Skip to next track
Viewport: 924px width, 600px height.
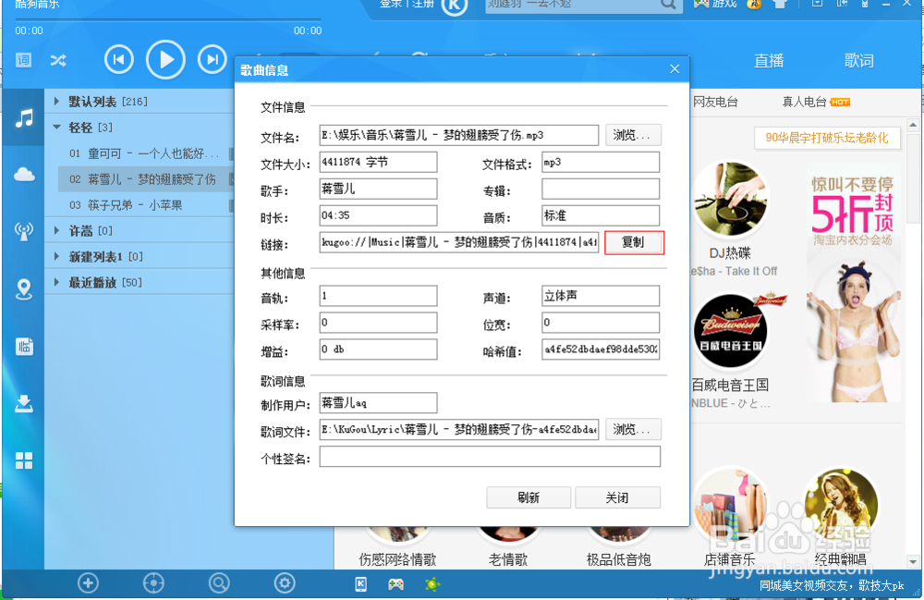[213, 59]
